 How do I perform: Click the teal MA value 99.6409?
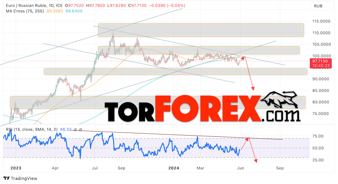(x=74, y=11)
